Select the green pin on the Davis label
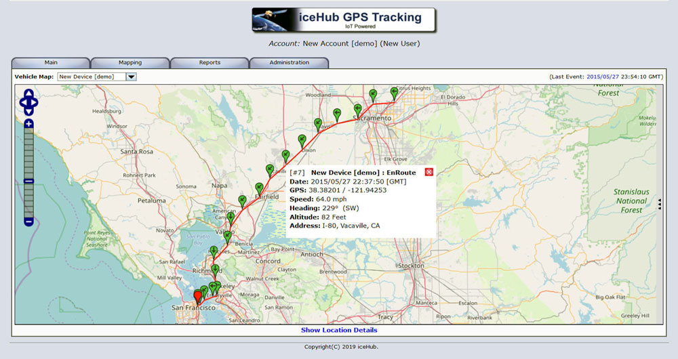The width and height of the screenshot is (678, 359). (x=318, y=125)
